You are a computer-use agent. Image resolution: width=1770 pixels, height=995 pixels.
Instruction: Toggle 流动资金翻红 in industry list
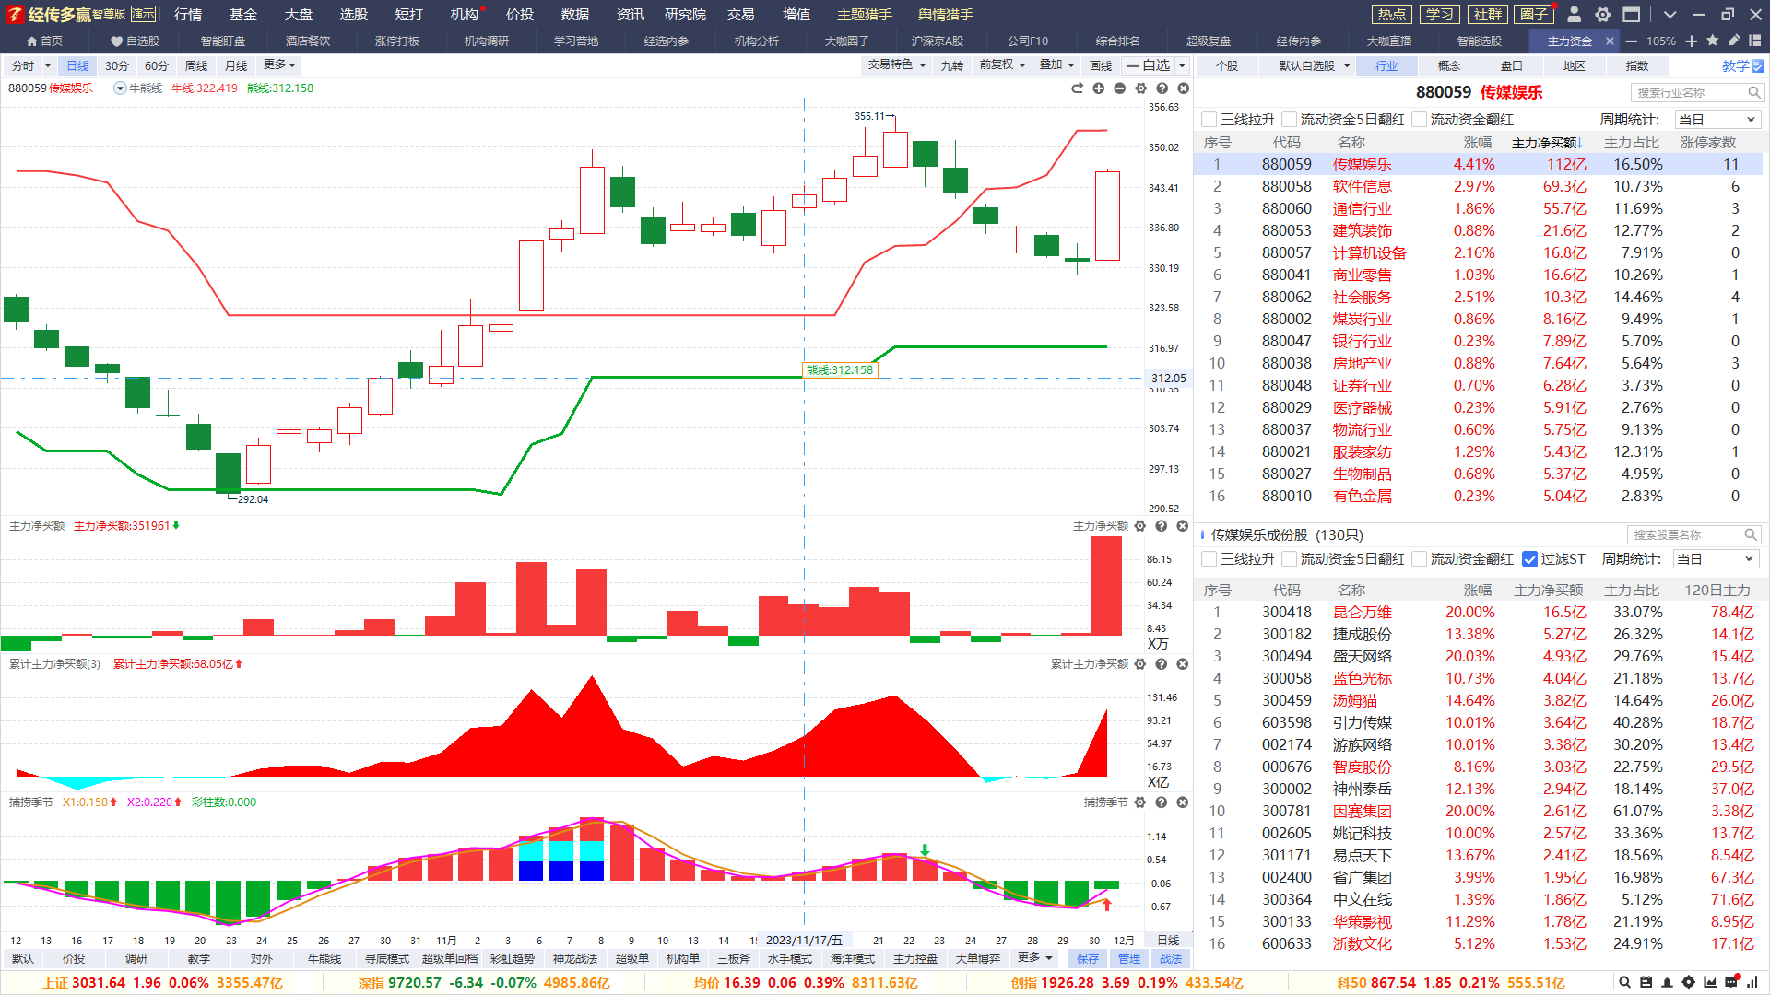(1420, 120)
